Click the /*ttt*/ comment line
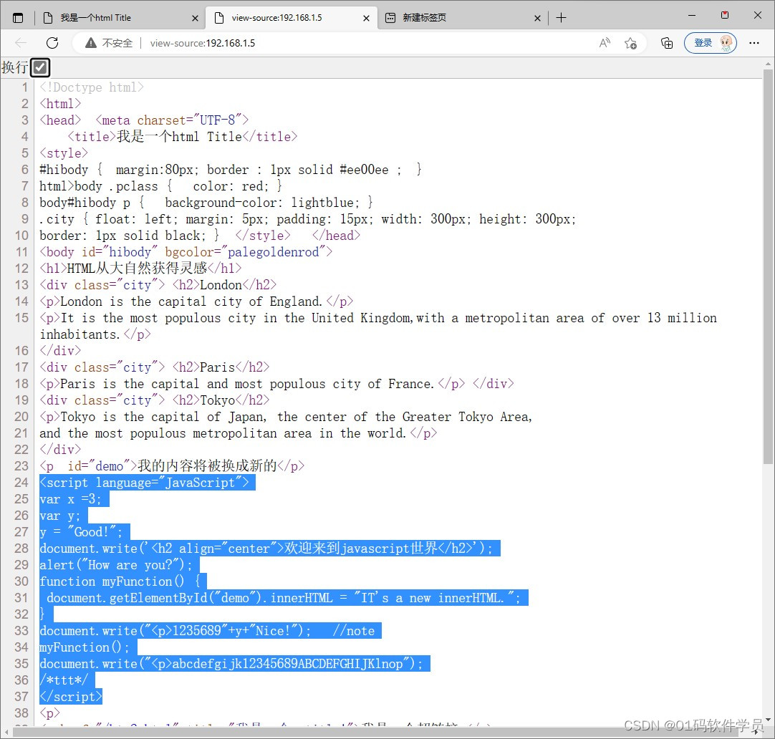 pos(63,680)
